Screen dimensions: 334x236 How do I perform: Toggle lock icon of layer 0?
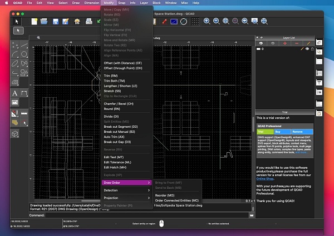tap(312, 49)
